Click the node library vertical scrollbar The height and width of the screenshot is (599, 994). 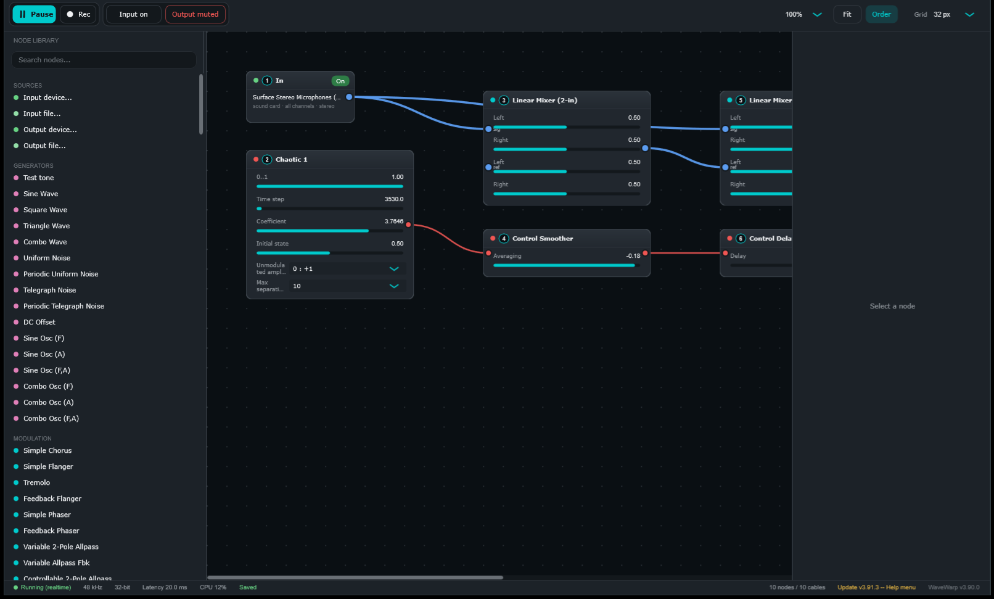pyautogui.click(x=201, y=104)
